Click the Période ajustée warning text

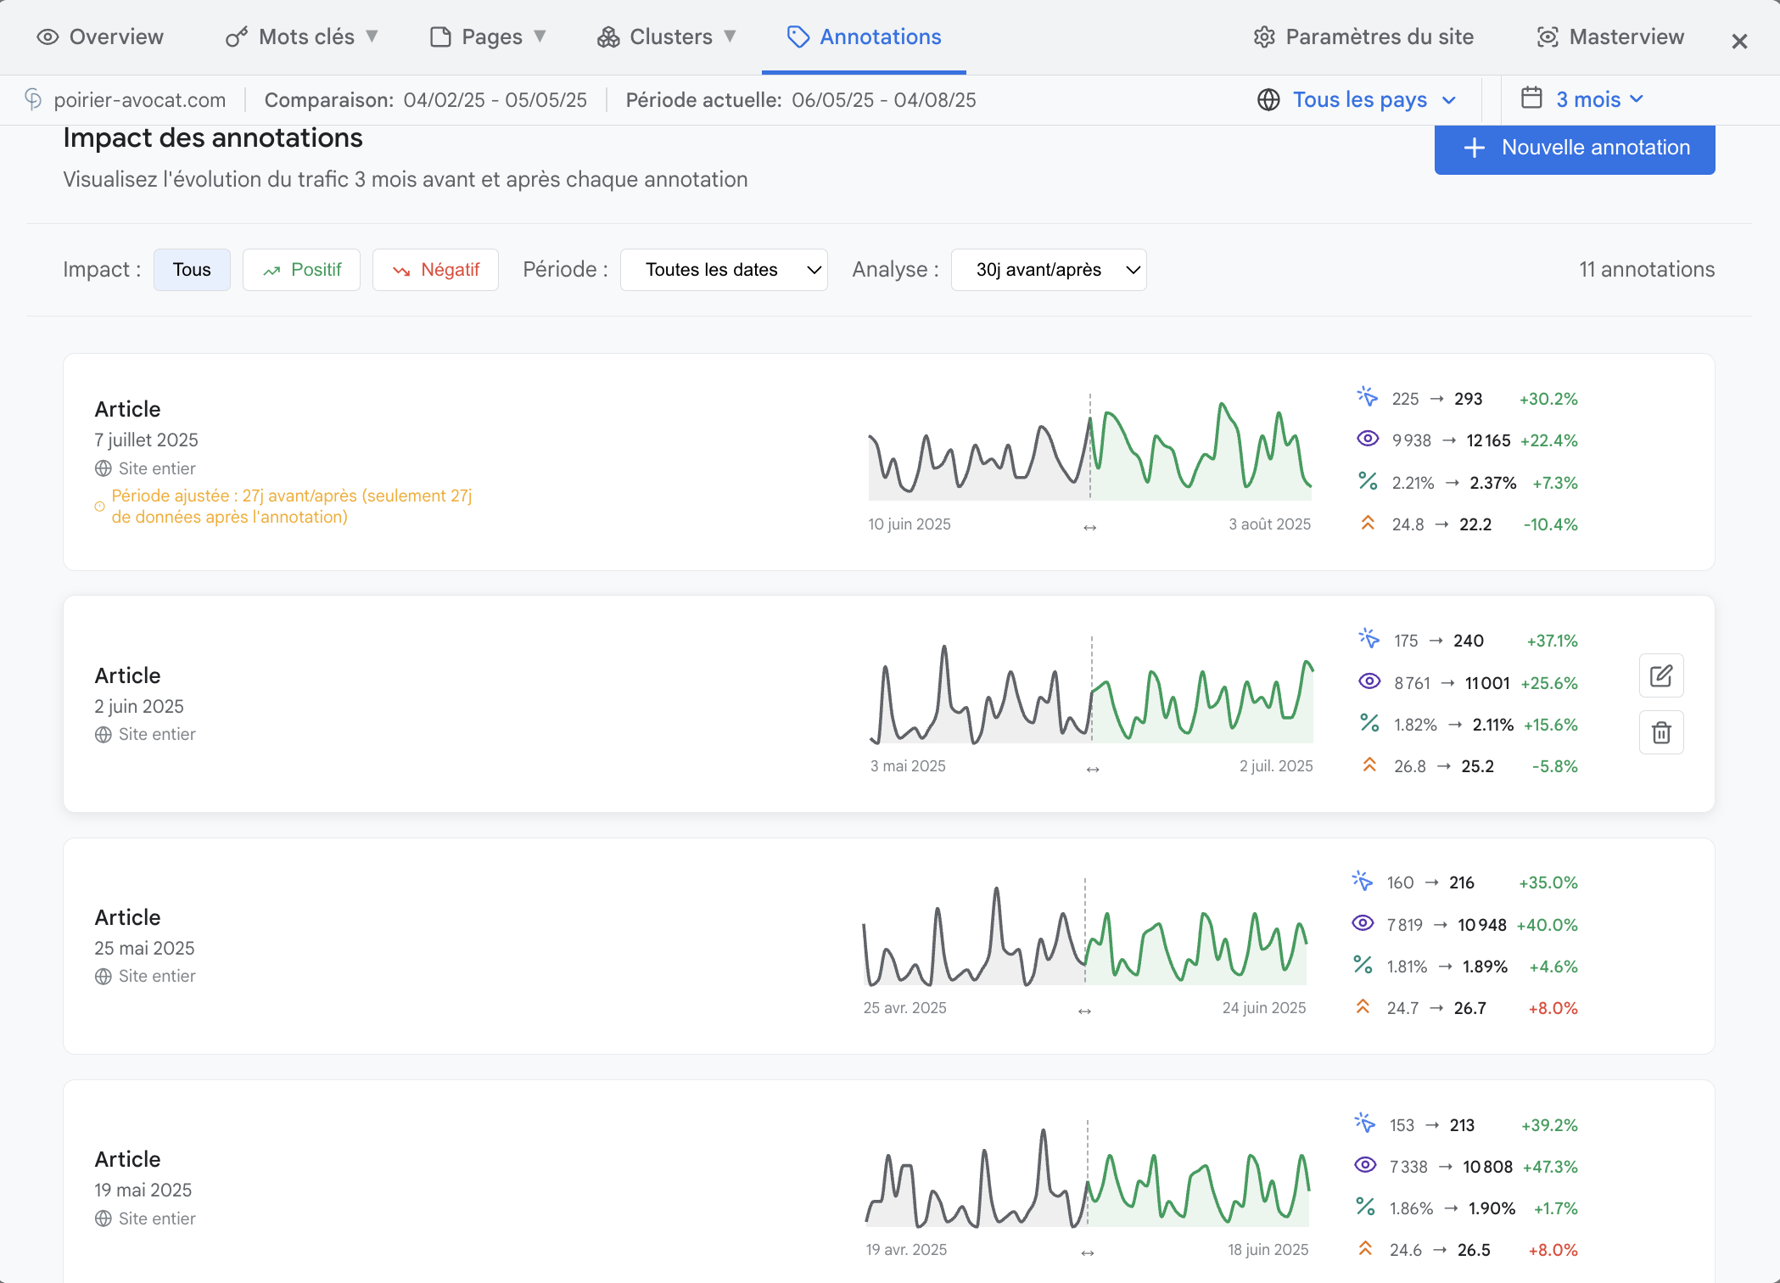[292, 507]
